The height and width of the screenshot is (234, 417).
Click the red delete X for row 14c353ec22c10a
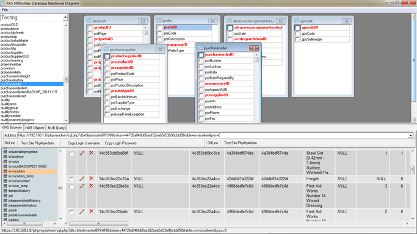(91, 179)
